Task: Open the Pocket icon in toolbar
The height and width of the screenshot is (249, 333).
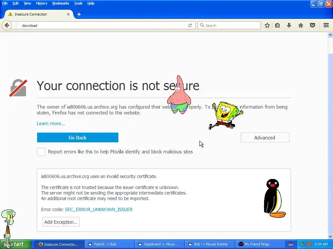Action: coord(313,25)
